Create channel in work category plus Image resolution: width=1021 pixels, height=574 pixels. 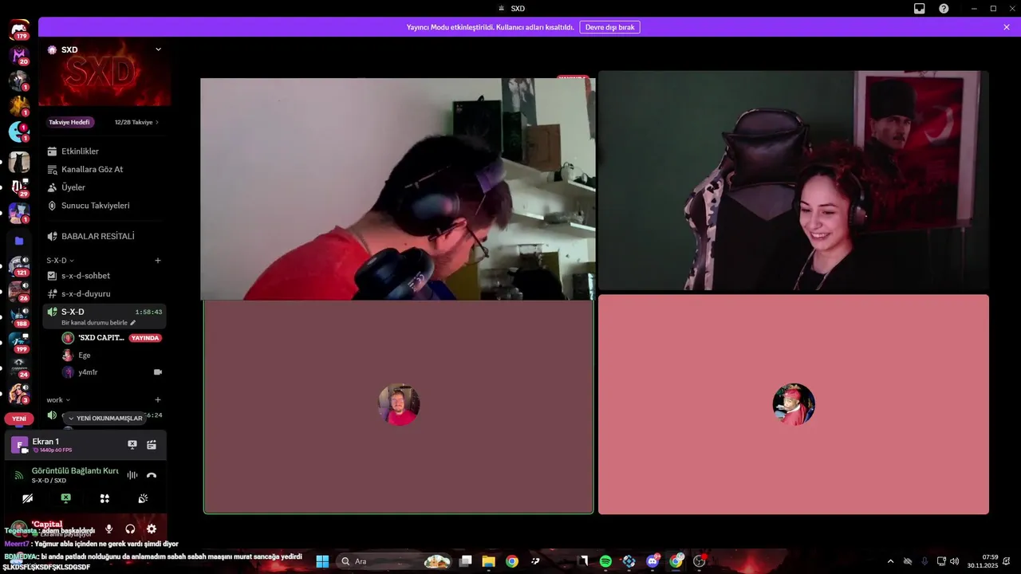pos(158,400)
